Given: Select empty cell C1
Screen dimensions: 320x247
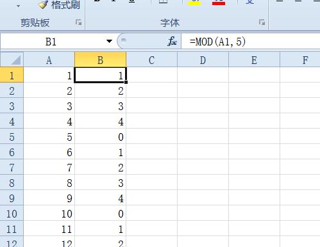Looking at the screenshot, I should [152, 75].
